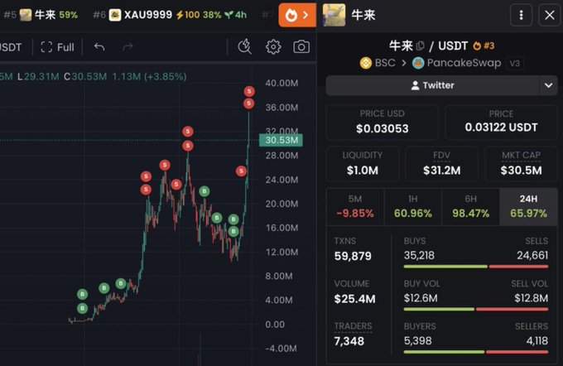This screenshot has width=563, height=366.
Task: Click the buys versus sells ratio bar
Action: (476, 267)
